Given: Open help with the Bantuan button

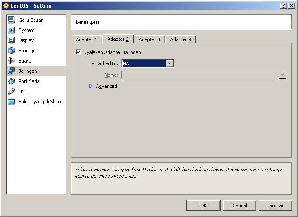Looking at the screenshot, I should 275,205.
